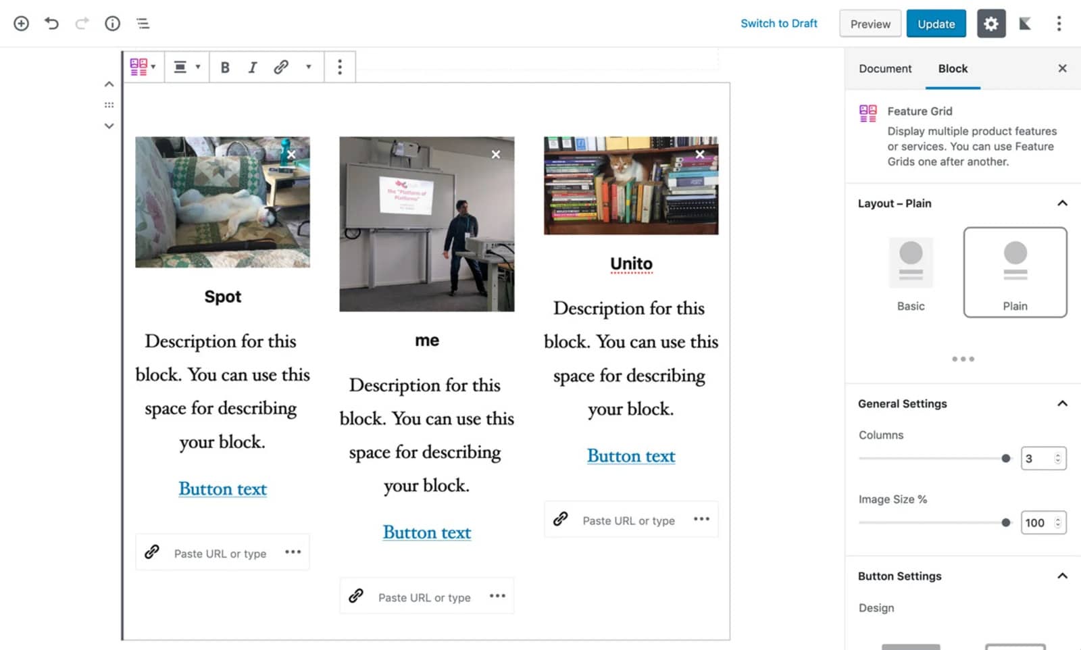Switch to the Document tab
This screenshot has height=650, width=1081.
point(884,69)
